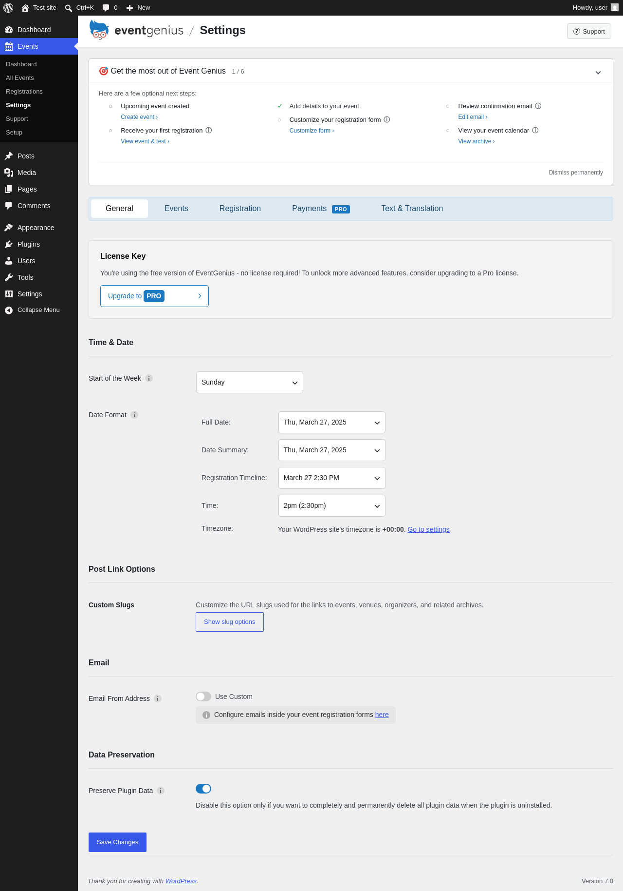Select the General settings tab
This screenshot has width=623, height=891.
tap(119, 209)
